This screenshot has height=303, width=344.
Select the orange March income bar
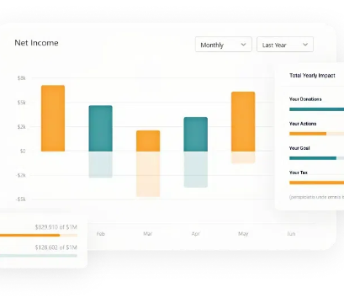click(148, 141)
